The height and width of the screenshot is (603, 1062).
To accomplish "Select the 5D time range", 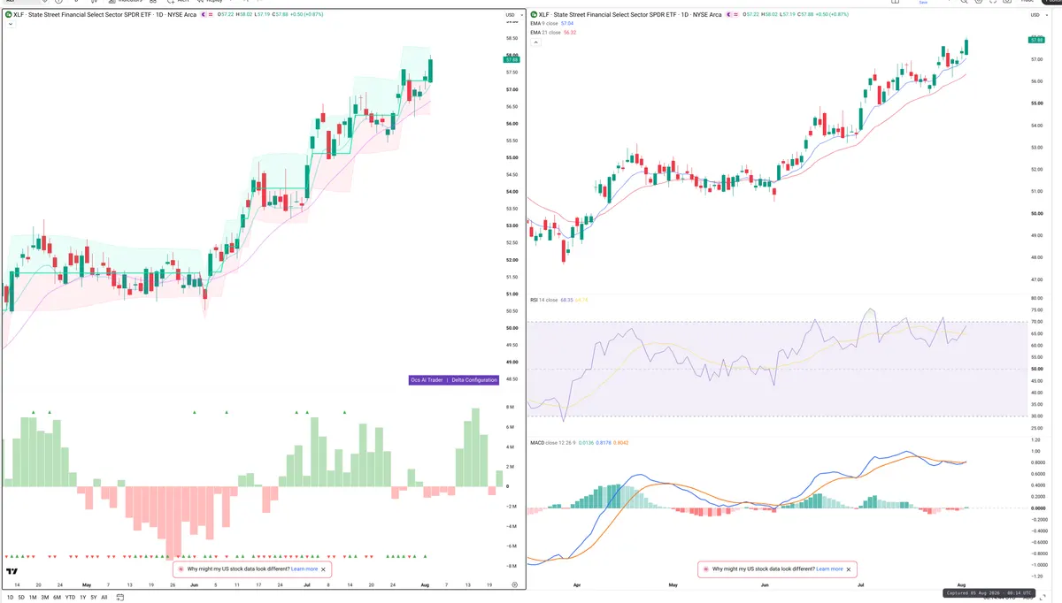I will click(21, 598).
